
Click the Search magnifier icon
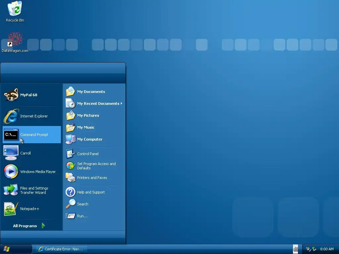point(71,204)
